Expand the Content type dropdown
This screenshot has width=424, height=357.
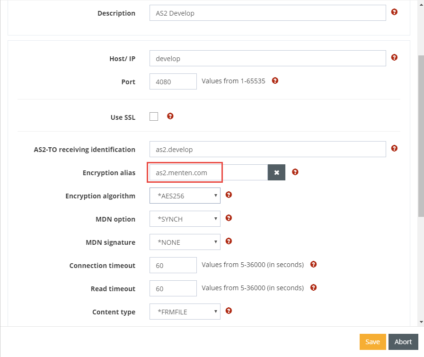(185, 312)
